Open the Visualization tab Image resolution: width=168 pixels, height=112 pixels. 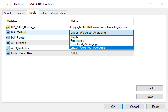(58, 13)
